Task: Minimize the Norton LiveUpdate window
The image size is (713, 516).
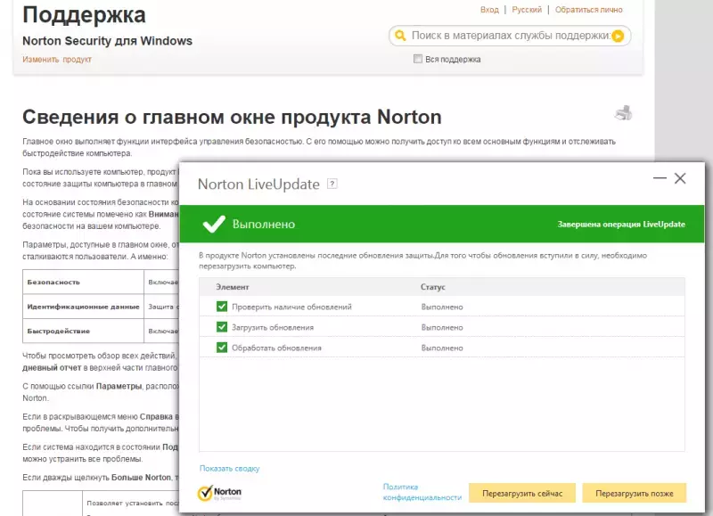Action: 660,178
